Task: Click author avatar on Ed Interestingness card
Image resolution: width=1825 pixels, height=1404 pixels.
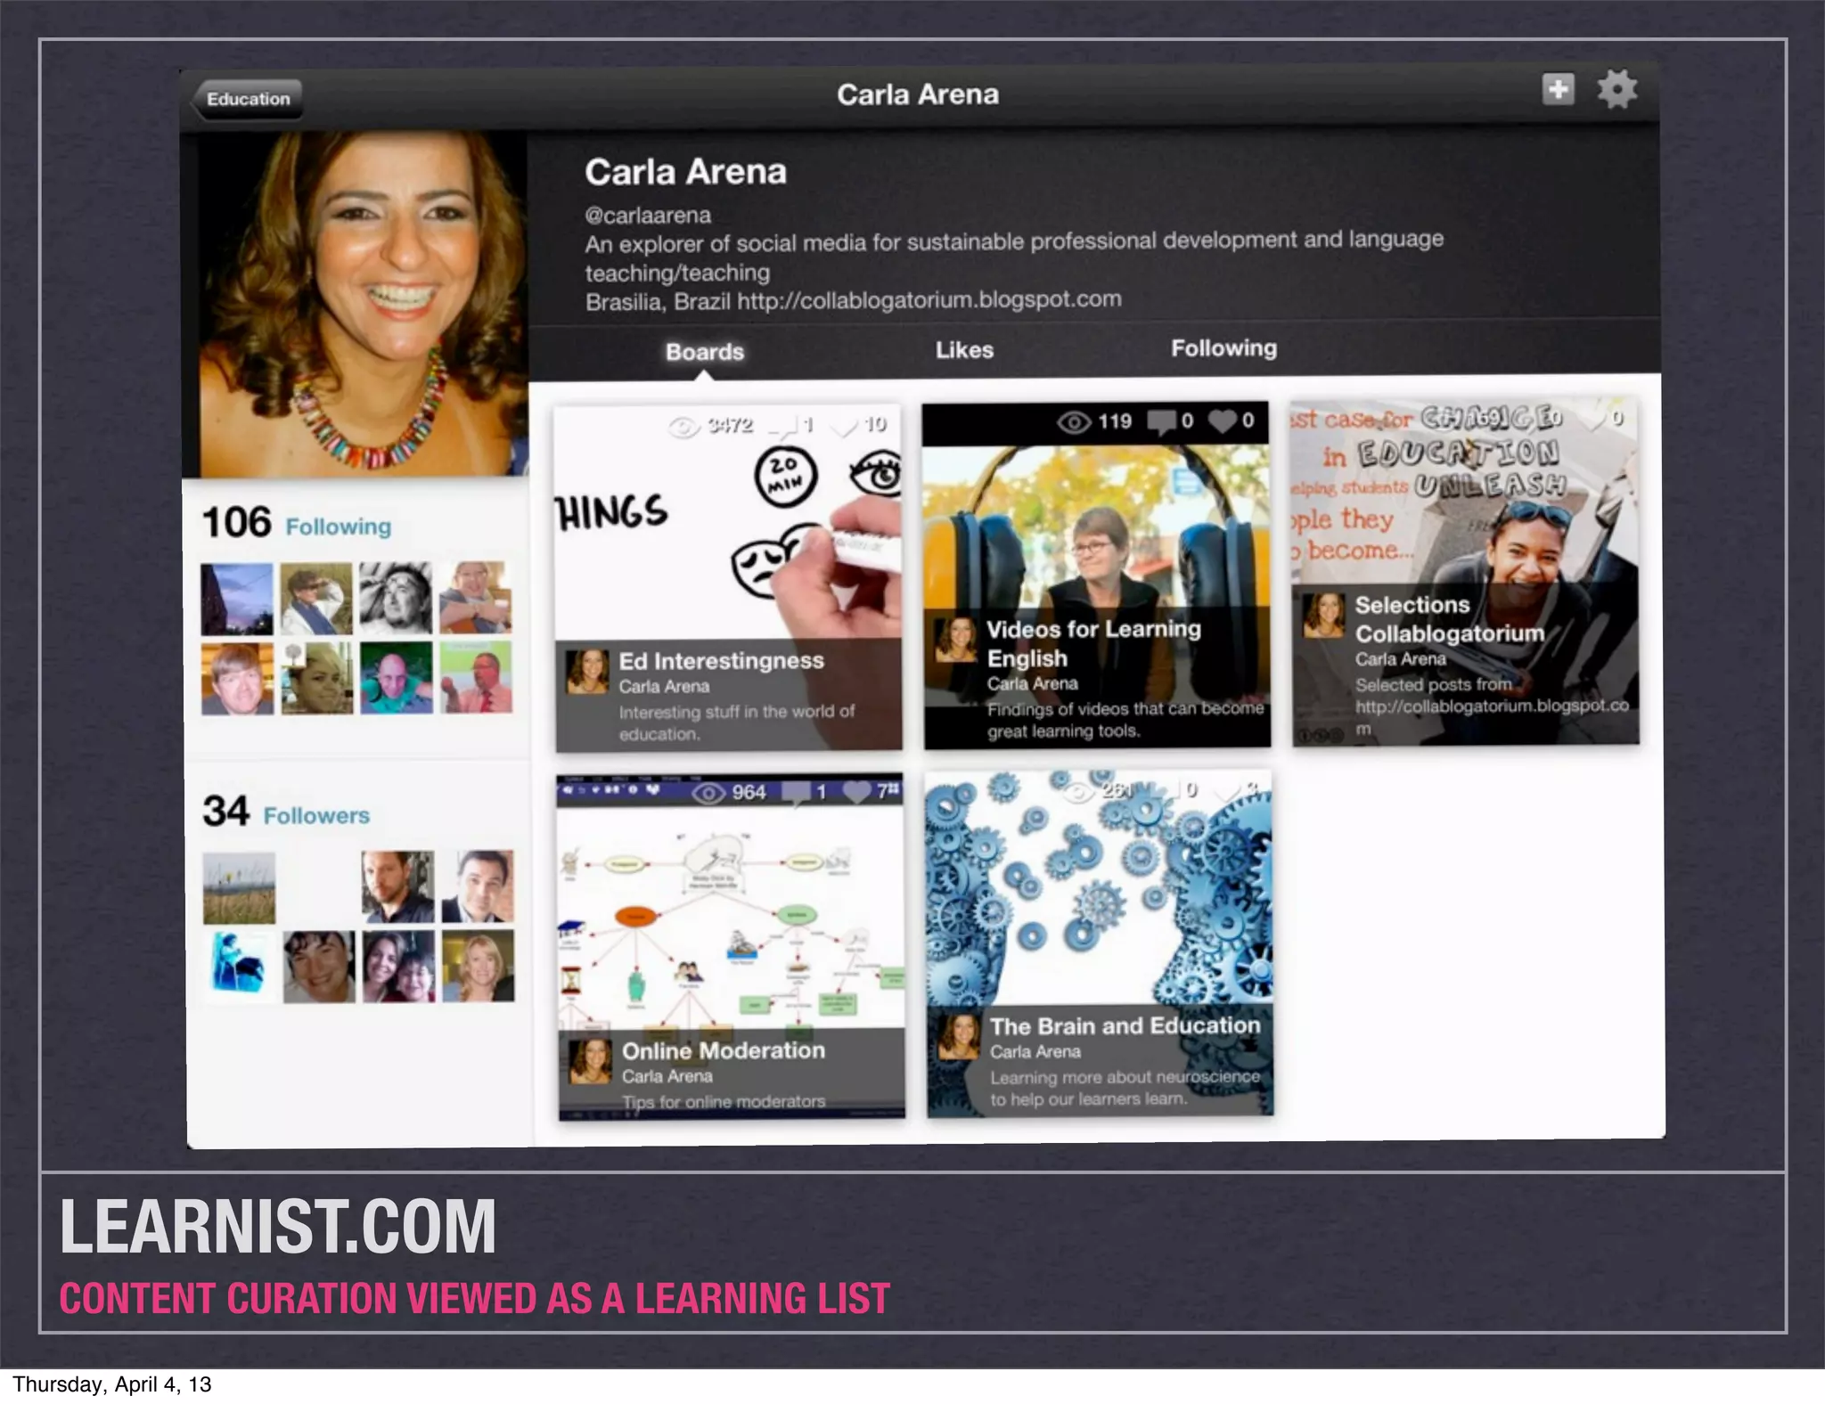Action: 587,672
